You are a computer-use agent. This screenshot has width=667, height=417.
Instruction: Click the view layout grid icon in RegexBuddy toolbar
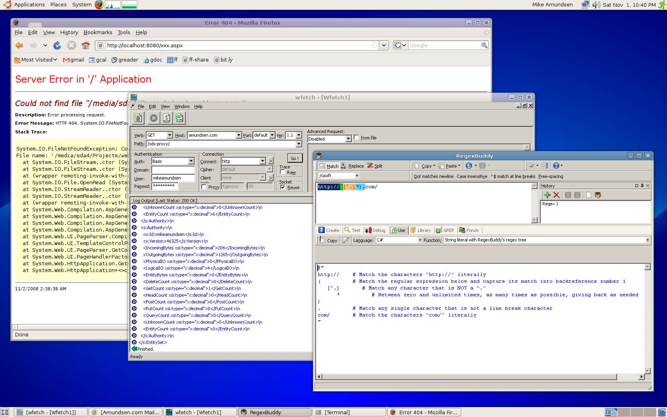point(532,166)
